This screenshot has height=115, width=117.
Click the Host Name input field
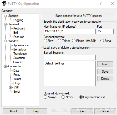pos(70,31)
